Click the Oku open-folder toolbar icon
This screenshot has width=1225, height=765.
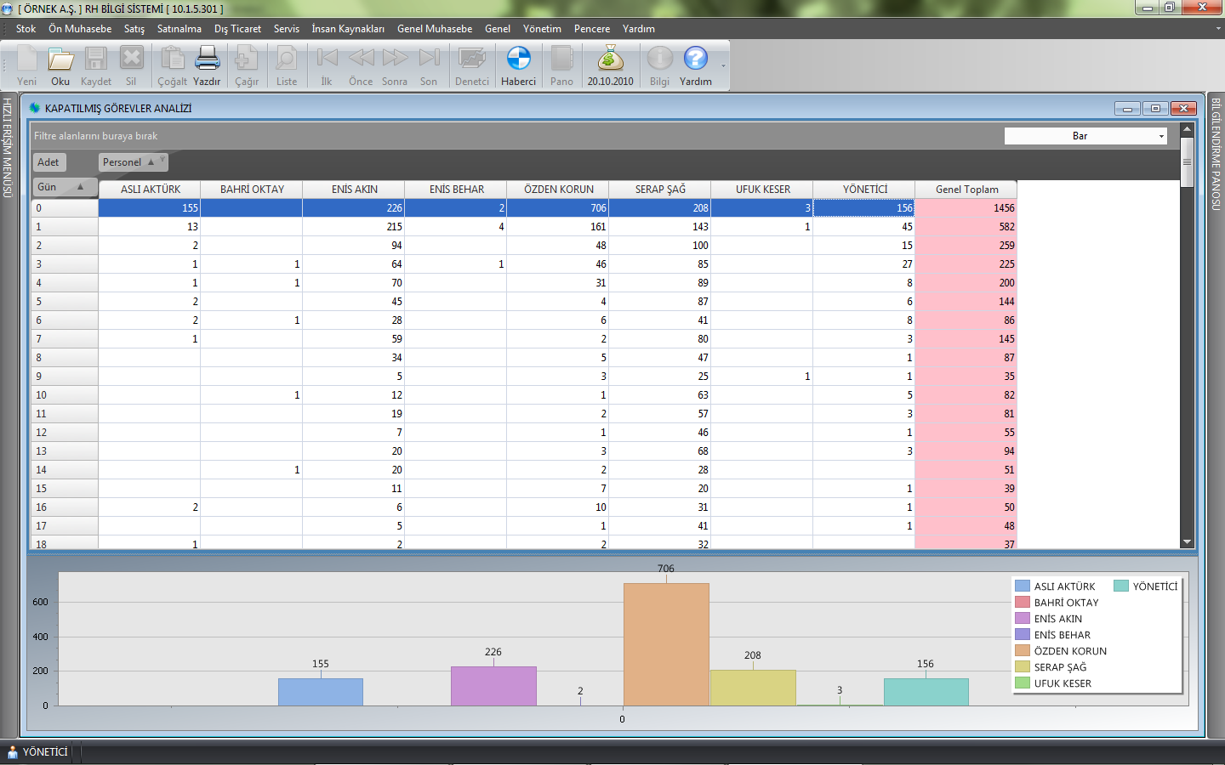60,59
